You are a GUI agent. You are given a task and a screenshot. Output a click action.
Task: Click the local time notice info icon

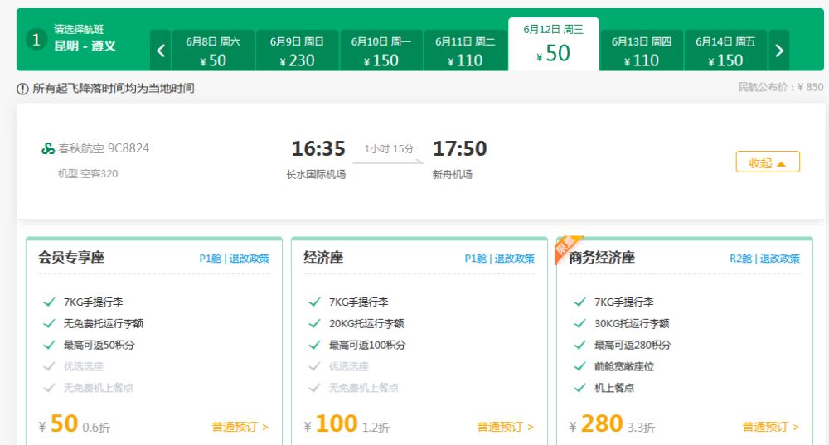coord(22,89)
